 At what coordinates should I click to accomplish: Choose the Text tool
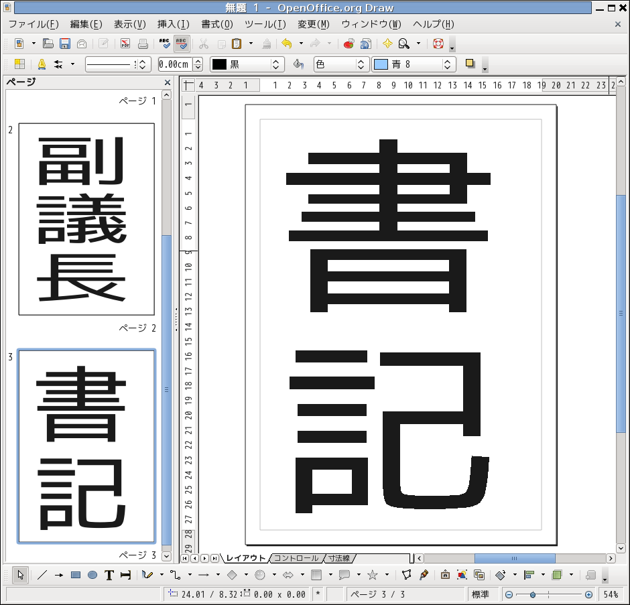(x=109, y=575)
